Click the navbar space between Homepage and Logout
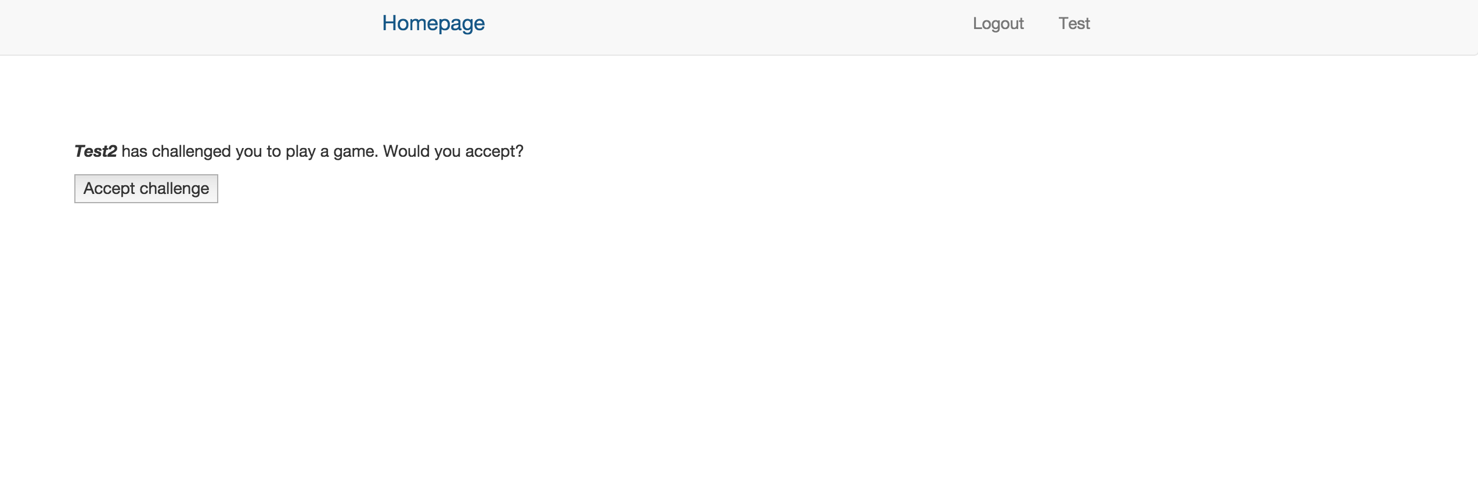The image size is (1478, 504). [x=726, y=27]
